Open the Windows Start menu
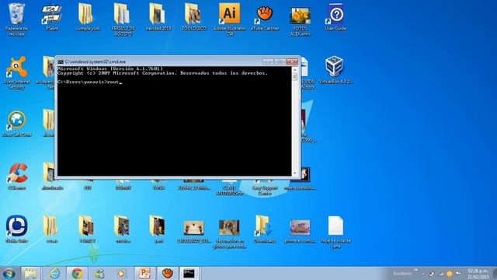This screenshot has width=497, height=280. click(9, 273)
